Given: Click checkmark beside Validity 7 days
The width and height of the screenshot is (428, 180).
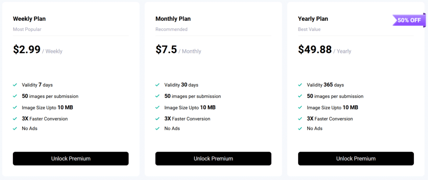Looking at the screenshot, I should pyautogui.click(x=15, y=85).
